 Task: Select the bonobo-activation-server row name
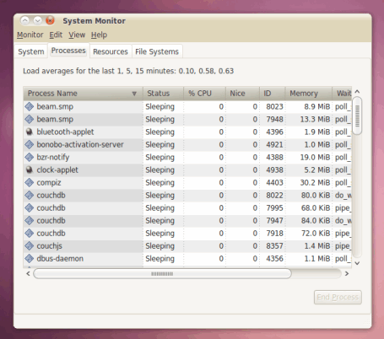(80, 144)
